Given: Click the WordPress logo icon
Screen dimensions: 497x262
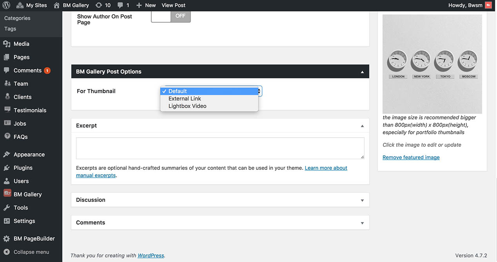Looking at the screenshot, I should 6,5.
